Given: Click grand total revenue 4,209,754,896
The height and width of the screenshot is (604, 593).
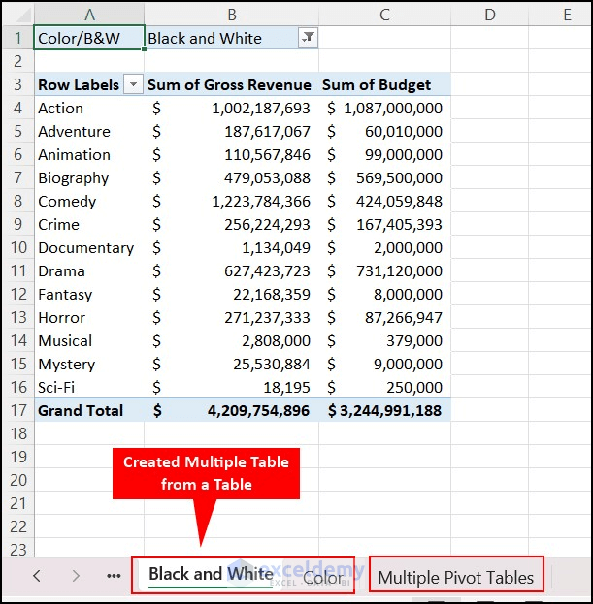Looking at the screenshot, I should [259, 411].
